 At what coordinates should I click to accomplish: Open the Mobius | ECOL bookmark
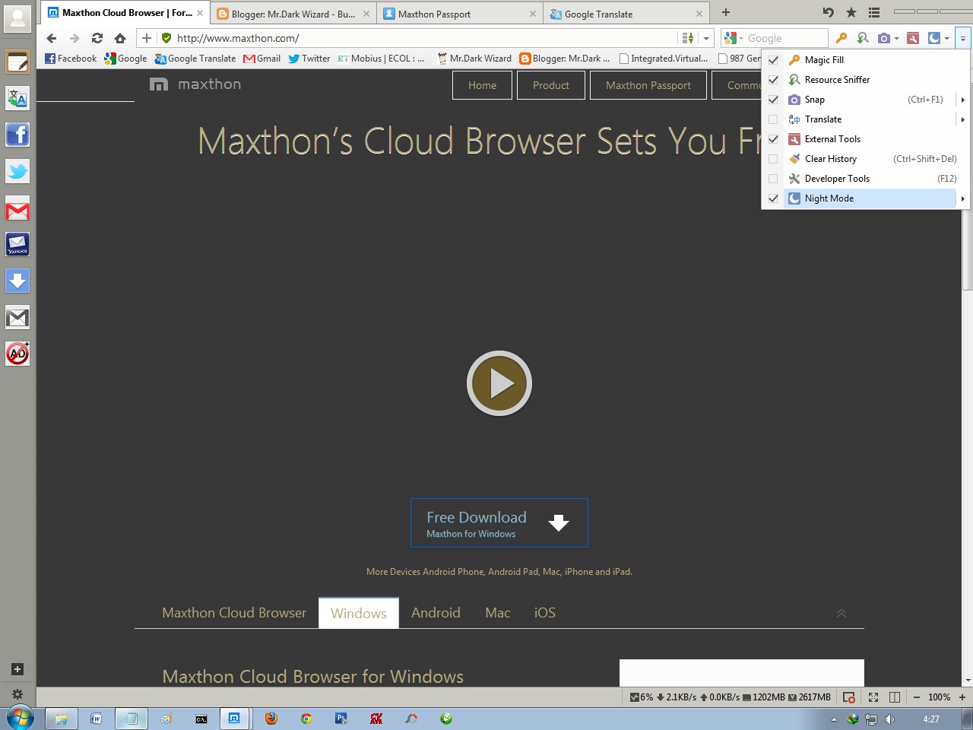click(382, 59)
